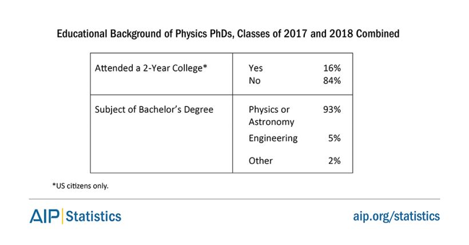Click the "Subject of Bachelor's Degree" row label
Viewport: 469px width, 245px height.
[x=154, y=109]
